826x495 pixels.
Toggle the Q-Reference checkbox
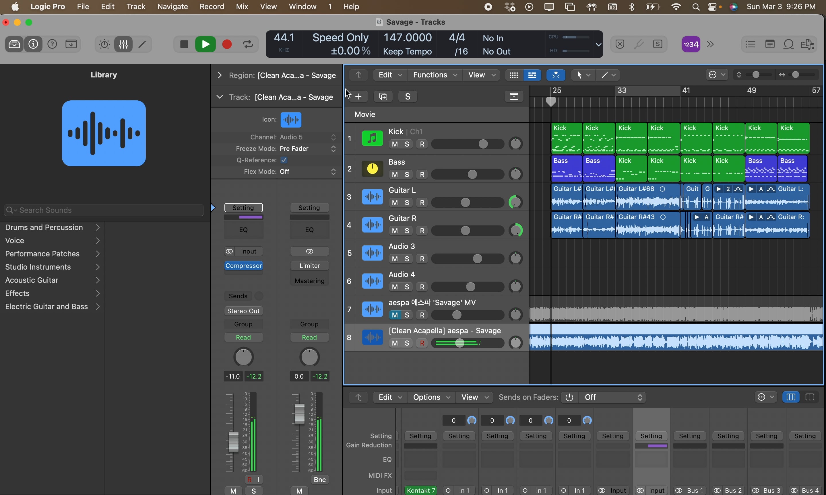[284, 160]
